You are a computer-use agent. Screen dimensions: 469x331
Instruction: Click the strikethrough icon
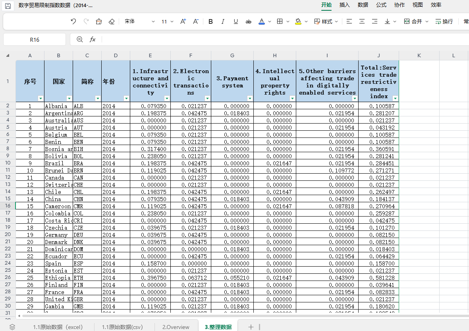(x=249, y=21)
